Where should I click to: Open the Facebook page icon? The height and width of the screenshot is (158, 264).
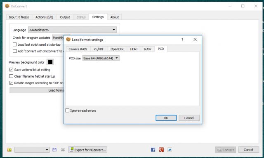tap(153, 150)
